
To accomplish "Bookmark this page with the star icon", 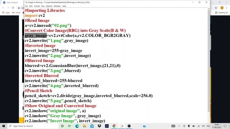I will tap(216, 8).
